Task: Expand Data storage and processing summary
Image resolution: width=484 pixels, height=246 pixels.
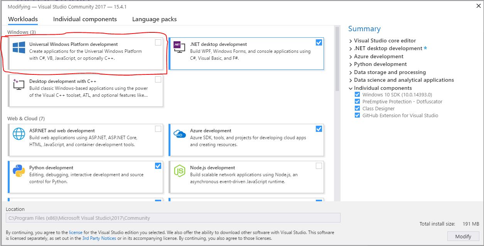Action: pyautogui.click(x=351, y=72)
